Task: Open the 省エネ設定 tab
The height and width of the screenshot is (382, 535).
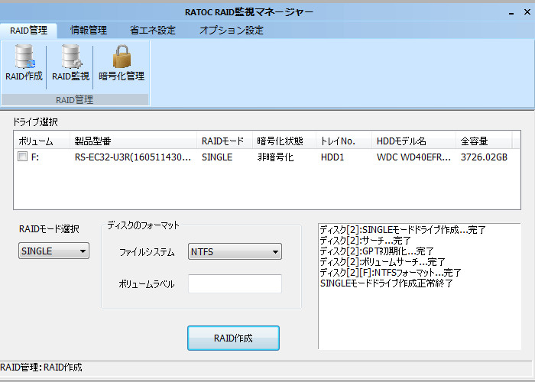Action: click(153, 31)
